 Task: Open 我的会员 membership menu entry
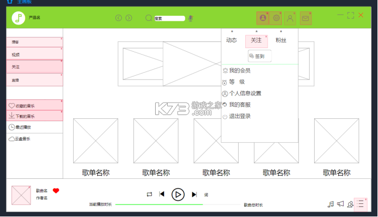coord(240,70)
